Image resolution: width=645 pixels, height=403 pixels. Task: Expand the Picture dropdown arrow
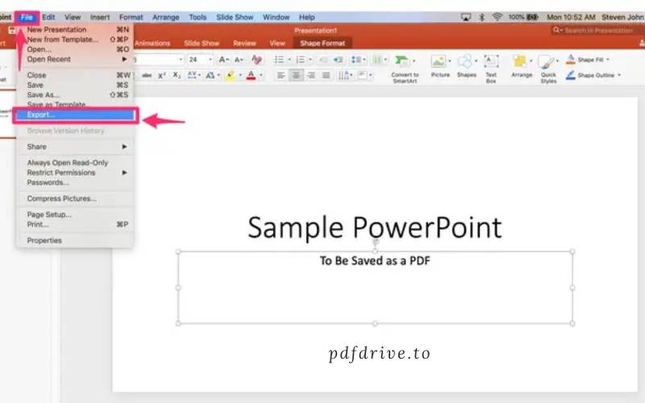pyautogui.click(x=449, y=61)
